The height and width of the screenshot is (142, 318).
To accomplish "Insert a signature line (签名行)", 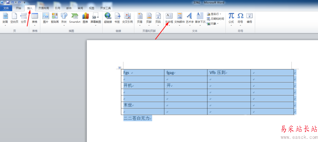I will point(214,14).
